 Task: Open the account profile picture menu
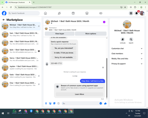[x=142, y=13]
